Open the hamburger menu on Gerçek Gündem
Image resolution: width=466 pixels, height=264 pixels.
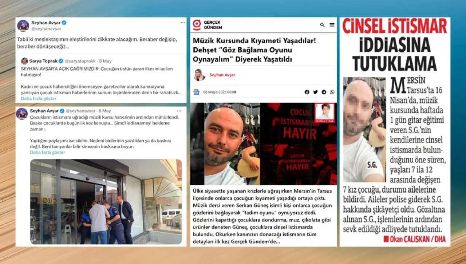(332, 25)
